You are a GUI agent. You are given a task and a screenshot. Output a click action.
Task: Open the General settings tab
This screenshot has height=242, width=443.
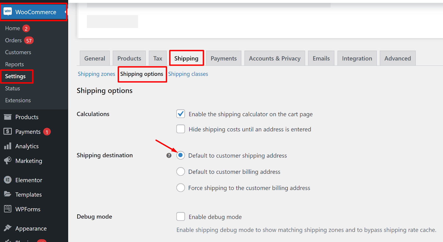pos(95,58)
